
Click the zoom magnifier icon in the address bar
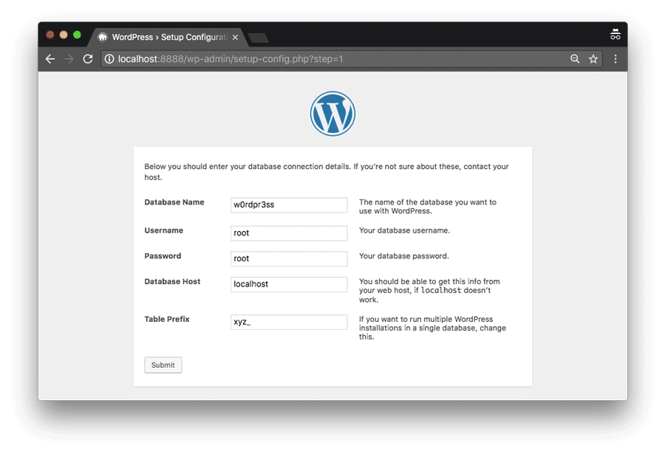tap(576, 59)
